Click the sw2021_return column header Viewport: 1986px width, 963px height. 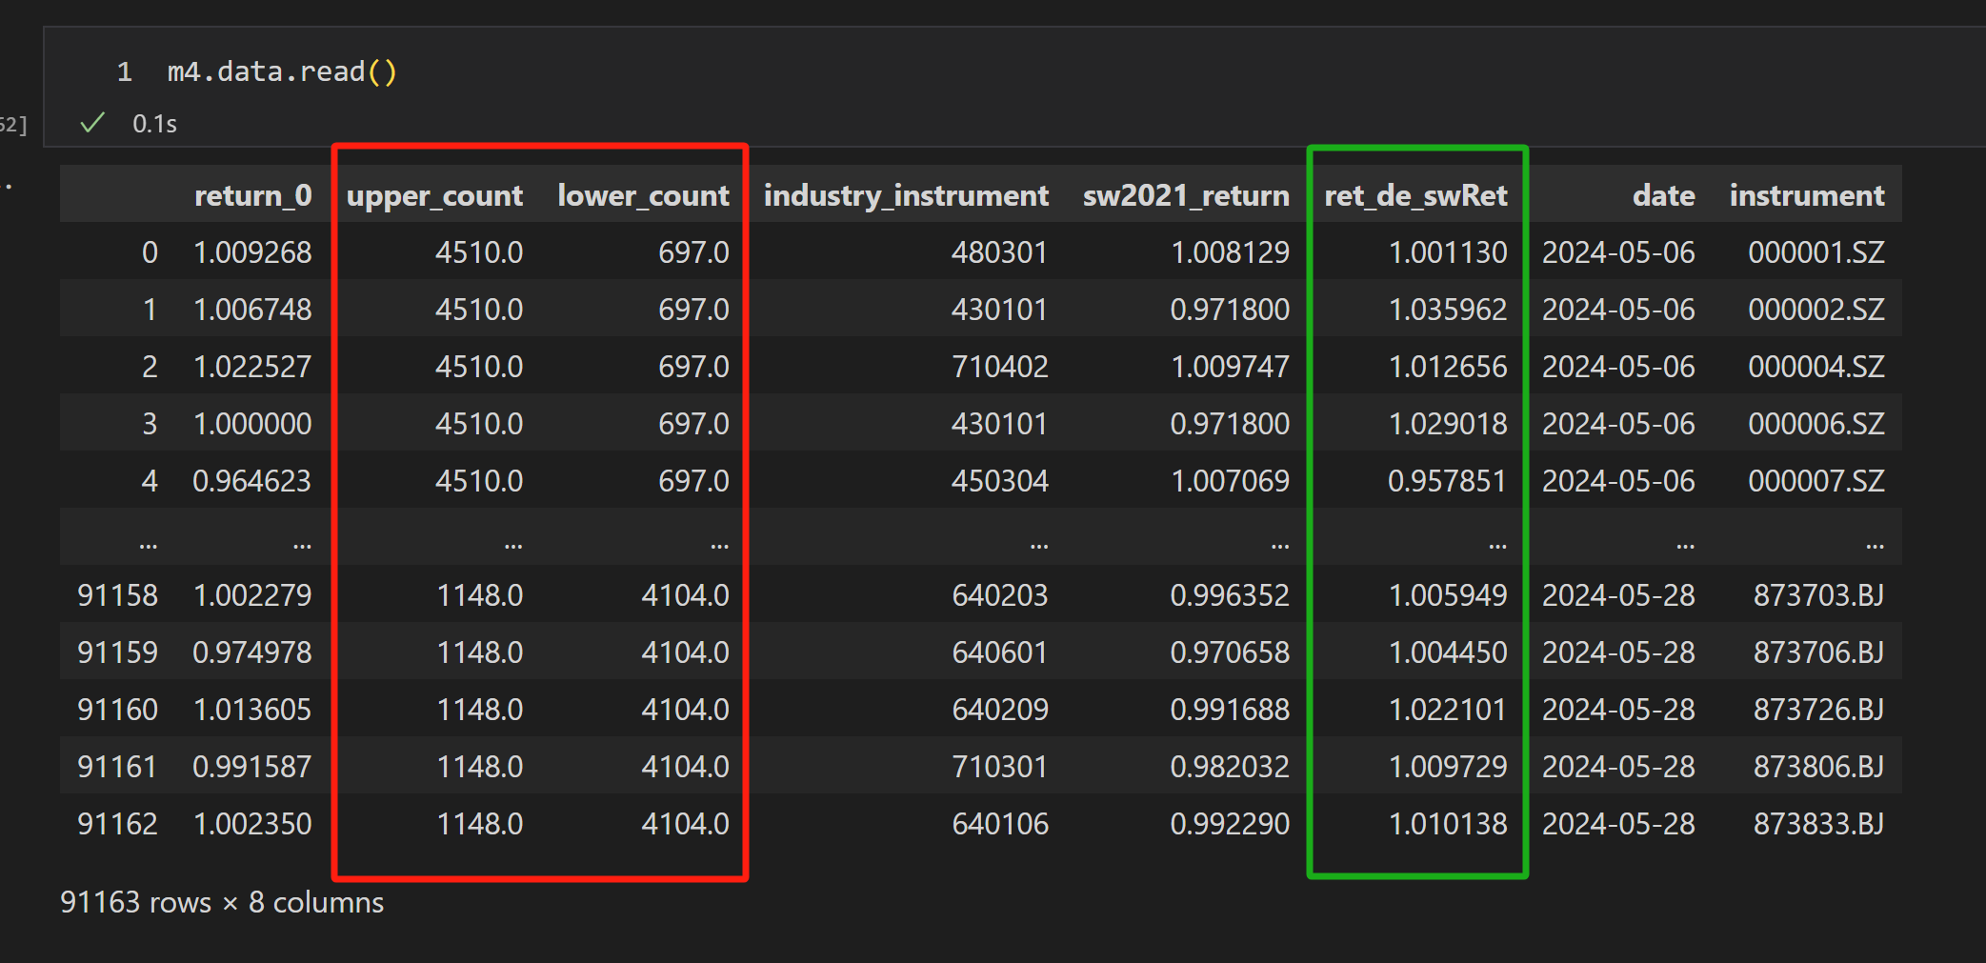(x=1185, y=195)
